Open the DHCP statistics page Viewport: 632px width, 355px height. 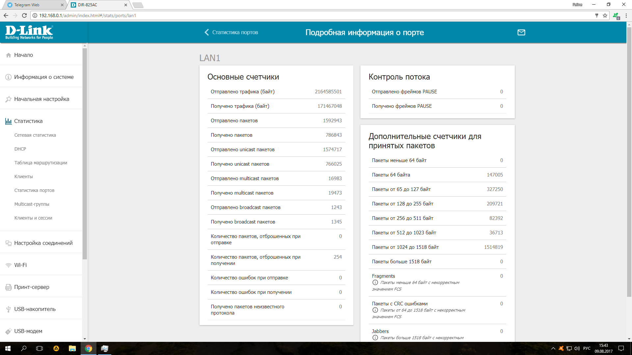click(20, 149)
